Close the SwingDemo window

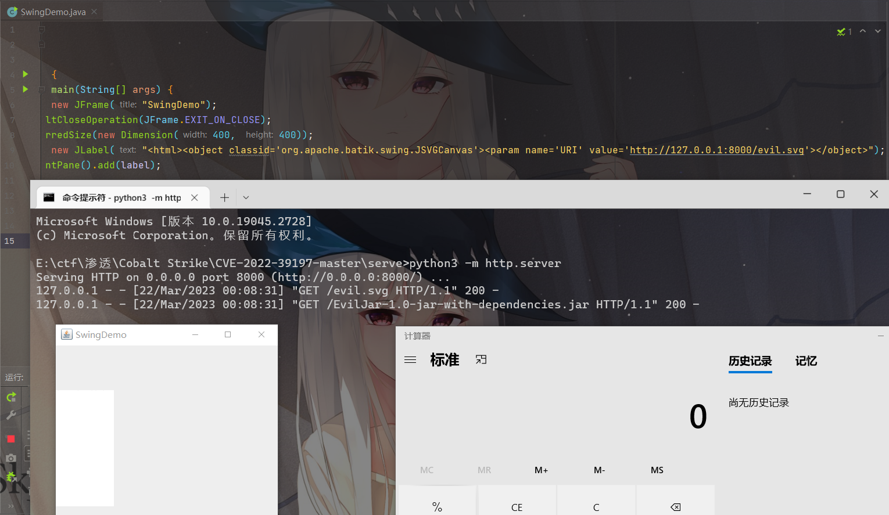pyautogui.click(x=261, y=334)
